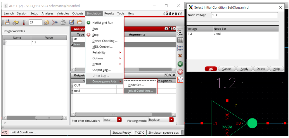
Task: Open the Plotting mode dropdown
Action: (x=172, y=120)
